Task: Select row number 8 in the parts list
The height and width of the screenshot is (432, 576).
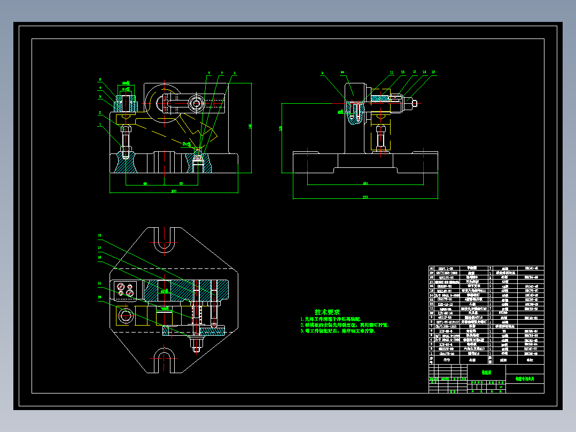Action: tap(486, 322)
